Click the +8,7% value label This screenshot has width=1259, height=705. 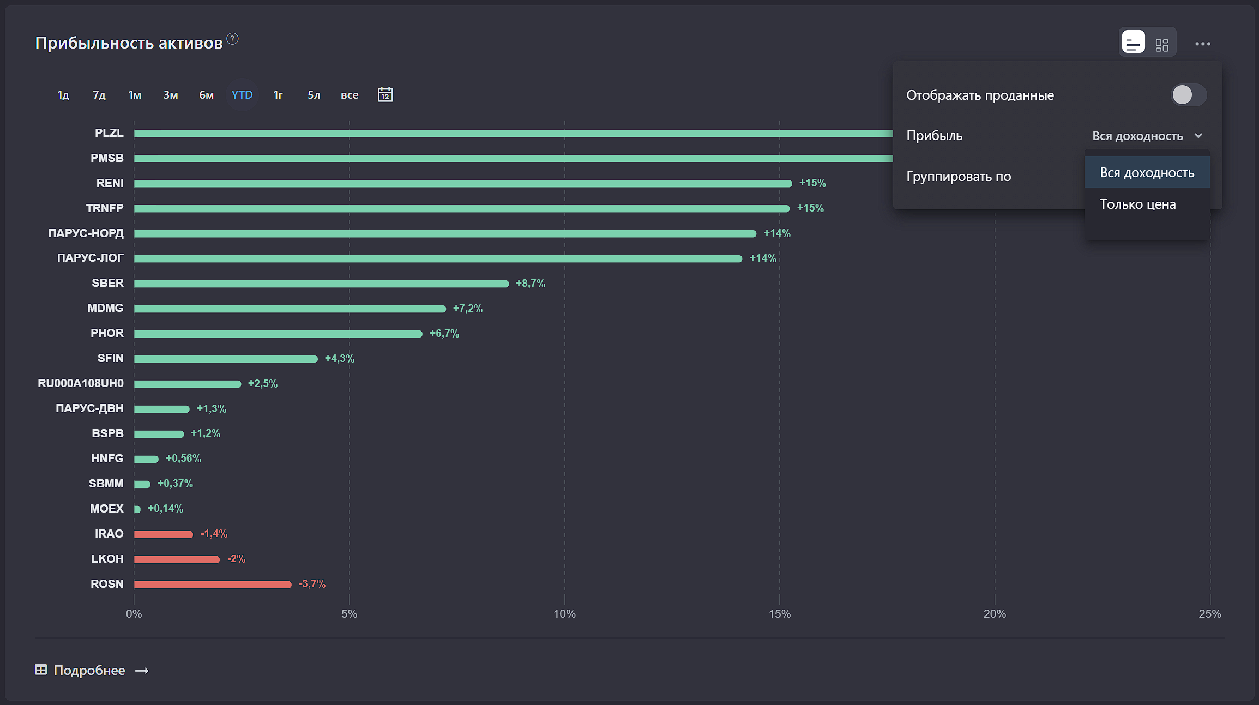click(530, 284)
